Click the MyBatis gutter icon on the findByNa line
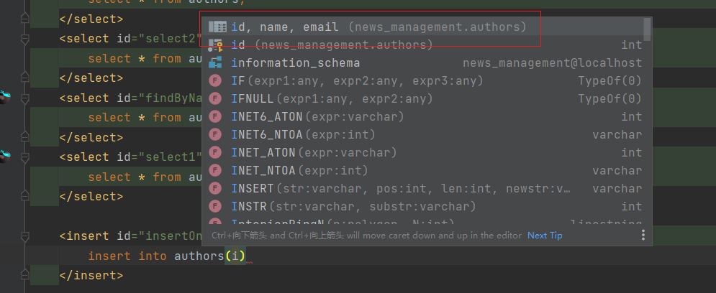Screen dimensions: 716x293 coord(4,97)
